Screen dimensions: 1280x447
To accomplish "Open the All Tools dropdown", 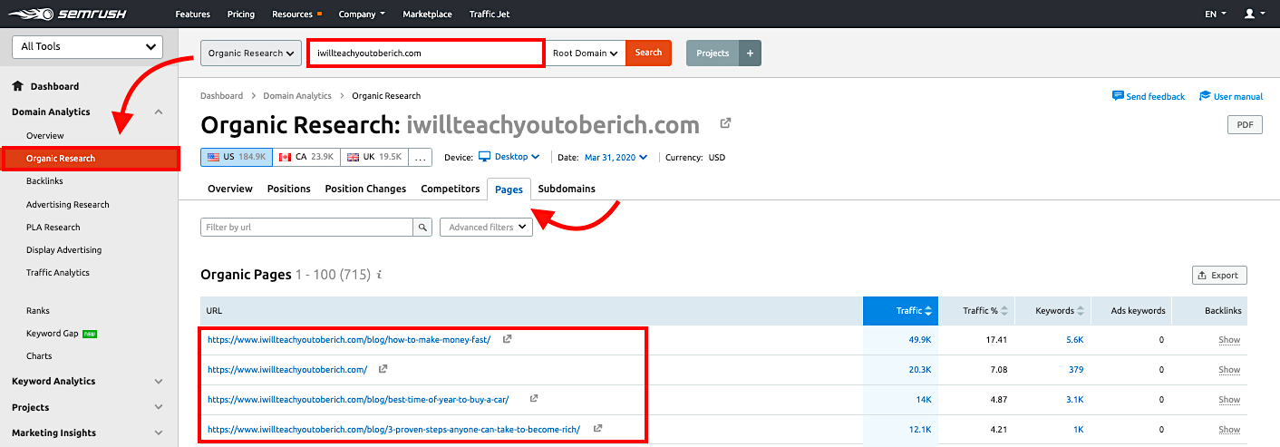I will tap(87, 46).
